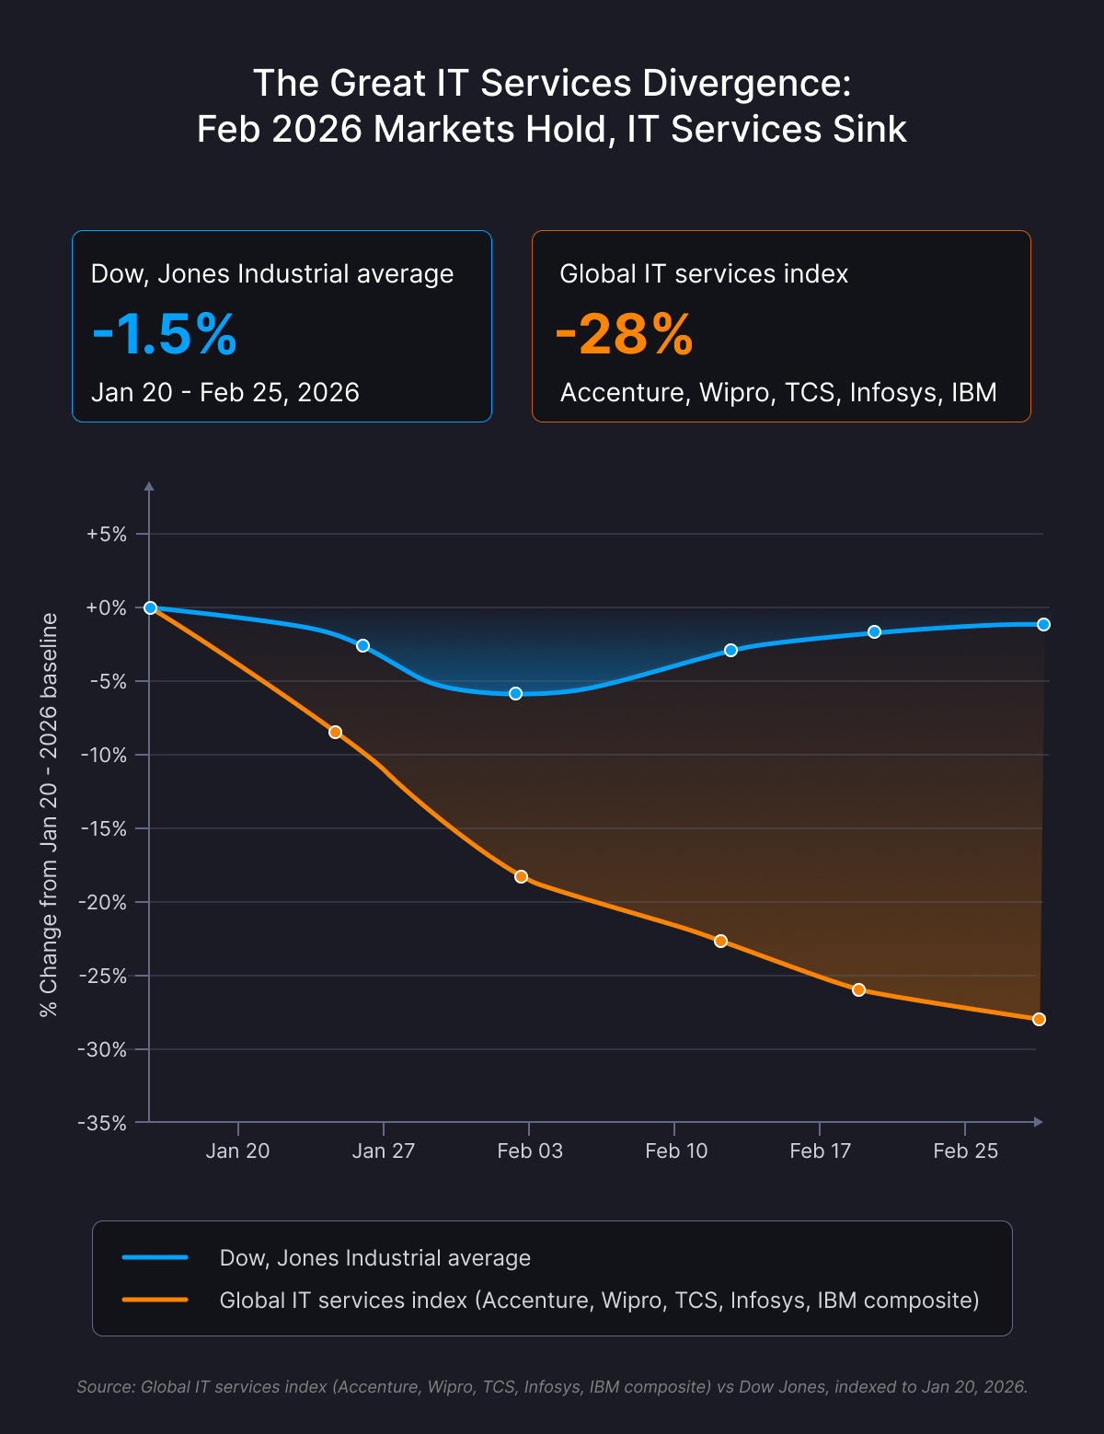Select the blue Dow marker near Jan 27

362,645
